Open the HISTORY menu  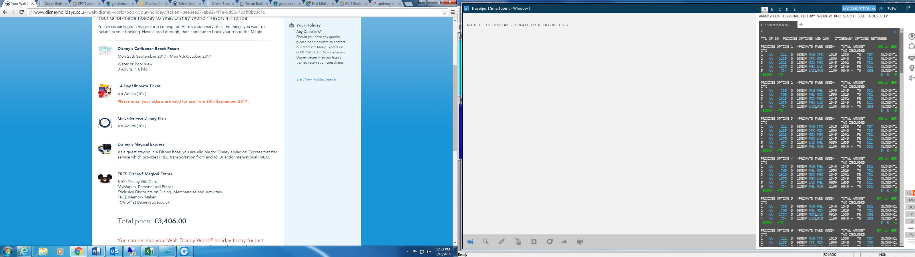click(x=808, y=16)
